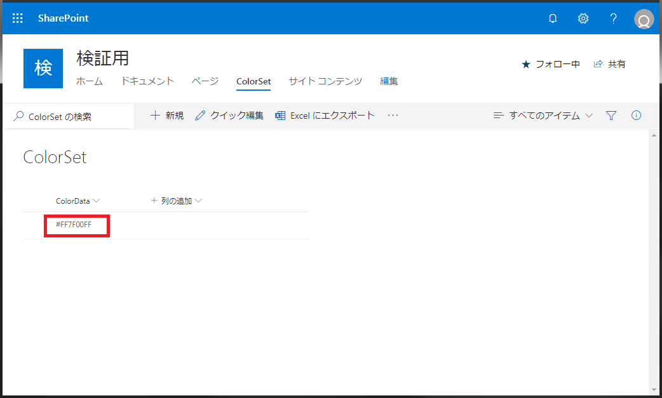This screenshot has width=662, height=398.
Task: Open the 検証用 site title
Action: click(x=102, y=58)
